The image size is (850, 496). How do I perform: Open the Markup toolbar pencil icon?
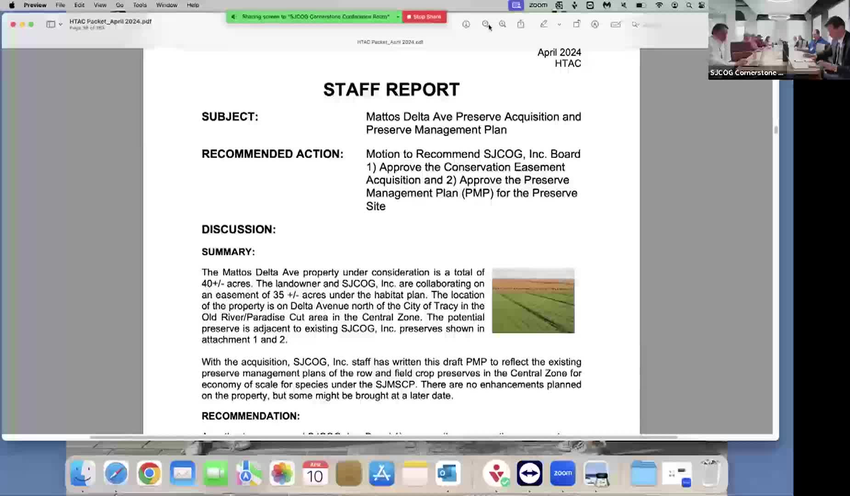pyautogui.click(x=544, y=24)
